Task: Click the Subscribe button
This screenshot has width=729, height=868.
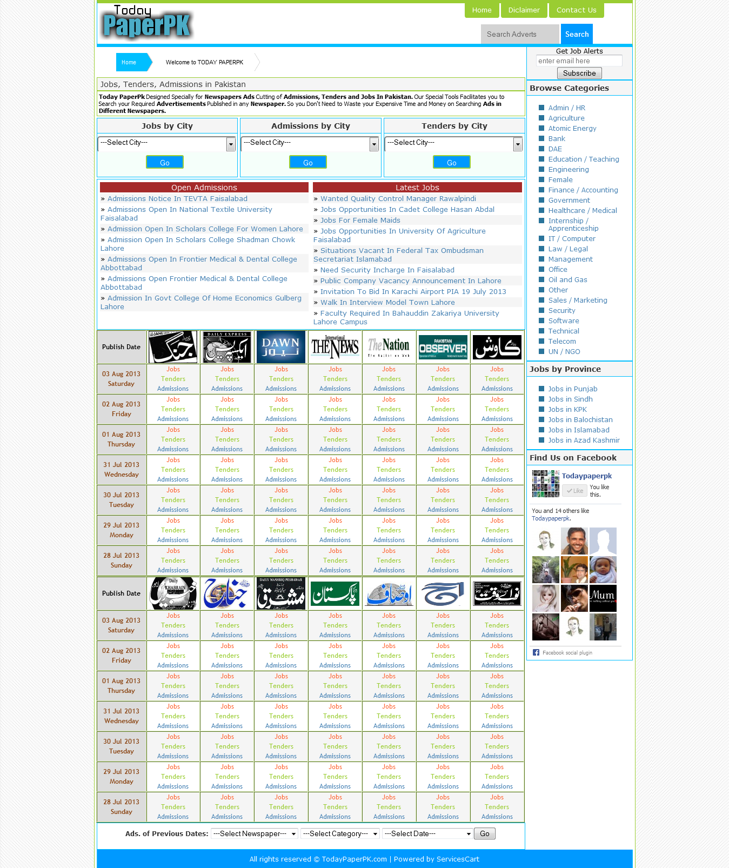Action: (579, 73)
